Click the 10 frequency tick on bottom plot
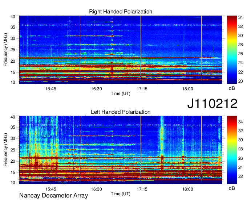The height and width of the screenshot is (200, 247). click(13, 183)
